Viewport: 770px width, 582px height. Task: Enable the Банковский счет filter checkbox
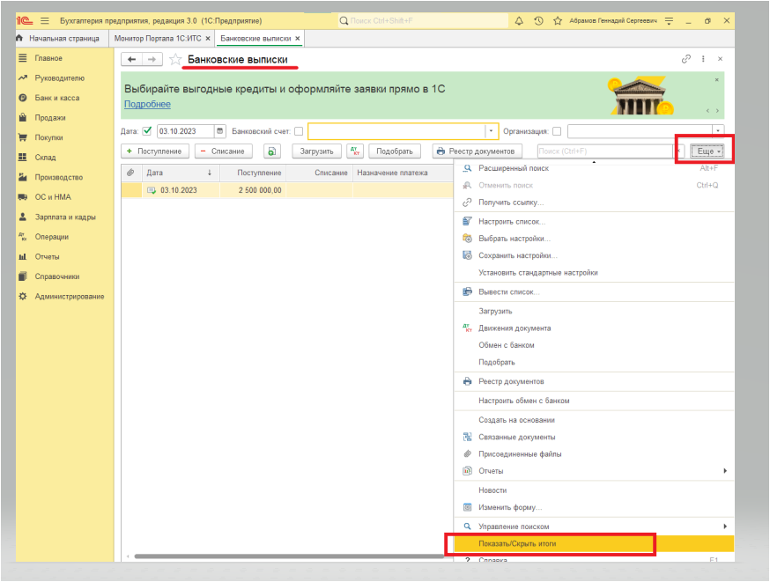299,131
